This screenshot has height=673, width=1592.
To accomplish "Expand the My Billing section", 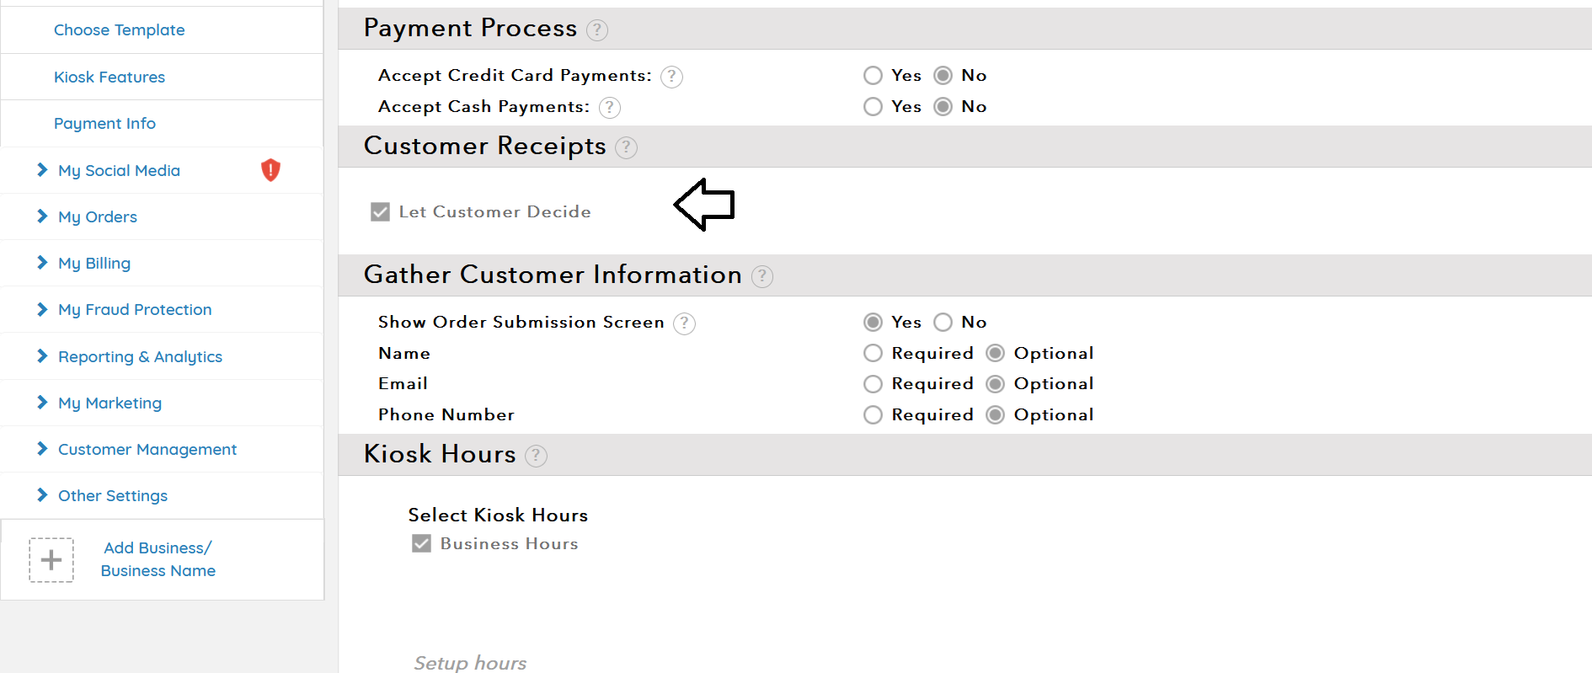I will (94, 263).
